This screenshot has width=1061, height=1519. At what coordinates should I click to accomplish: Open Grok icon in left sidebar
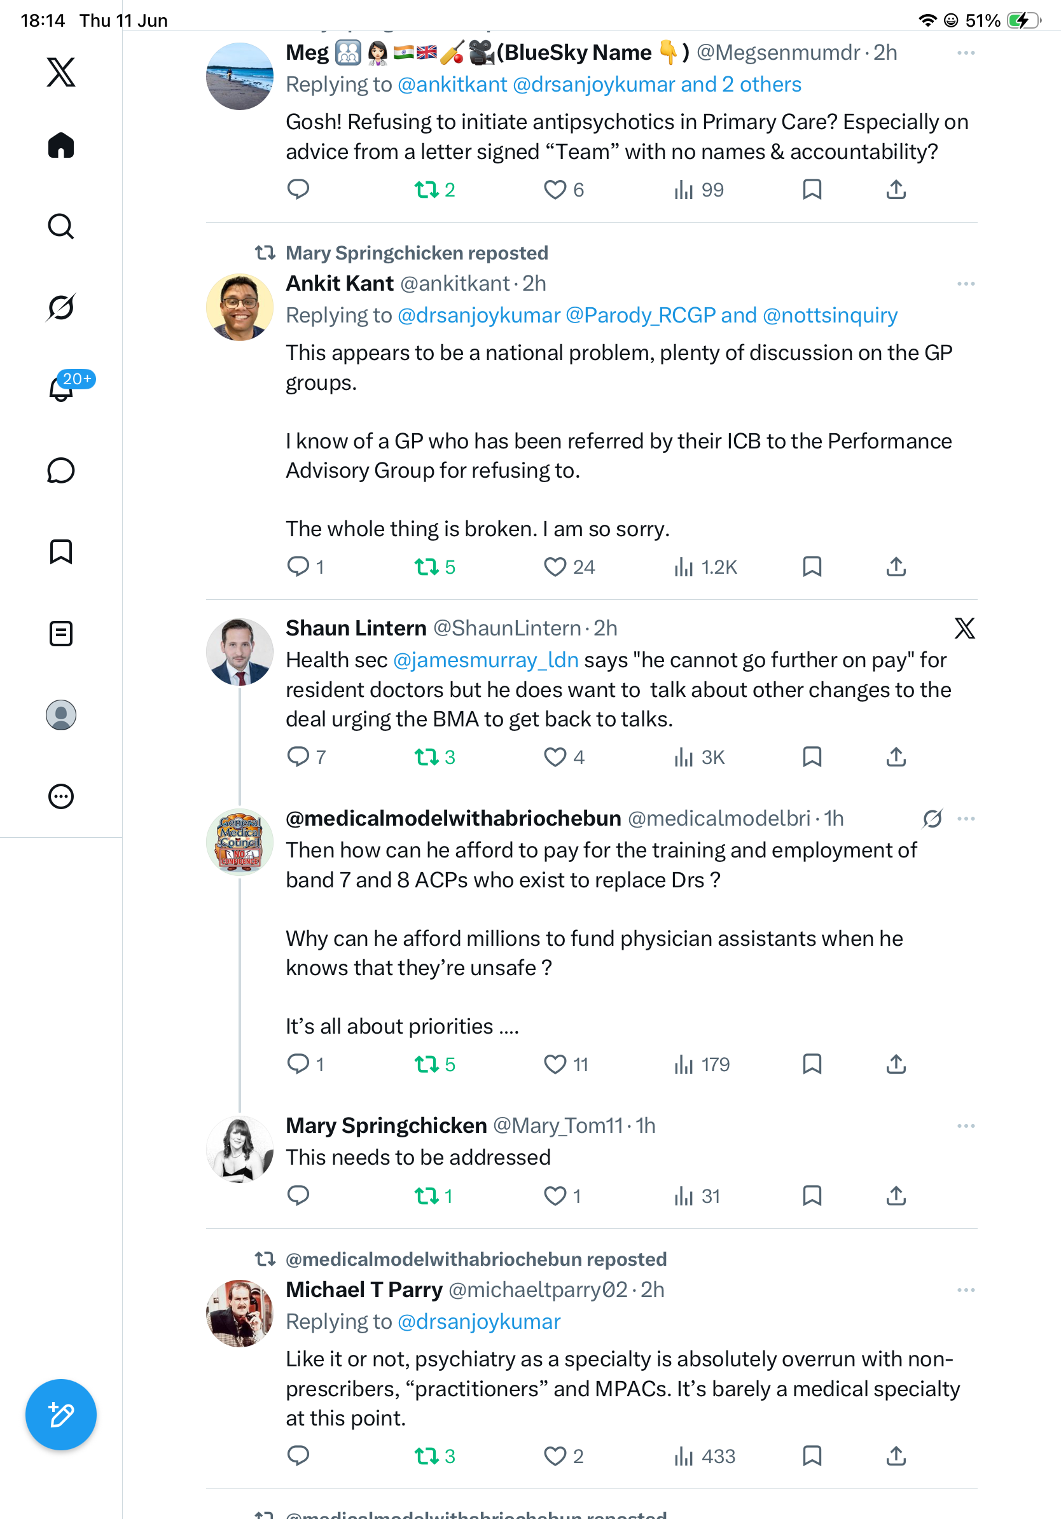point(61,307)
